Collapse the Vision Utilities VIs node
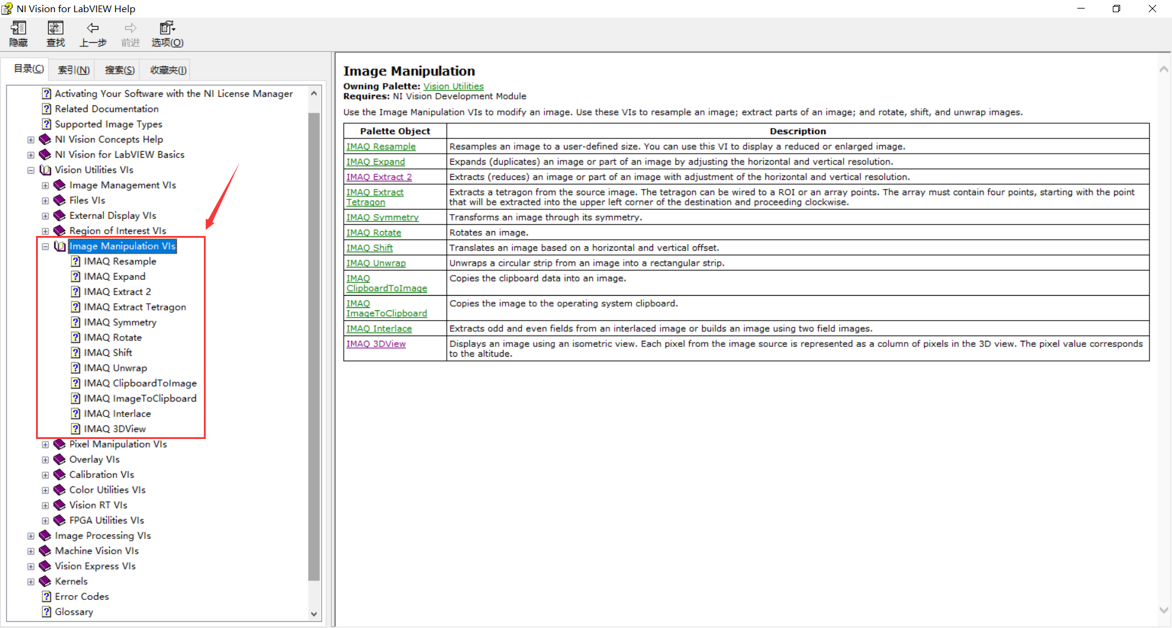 point(31,170)
